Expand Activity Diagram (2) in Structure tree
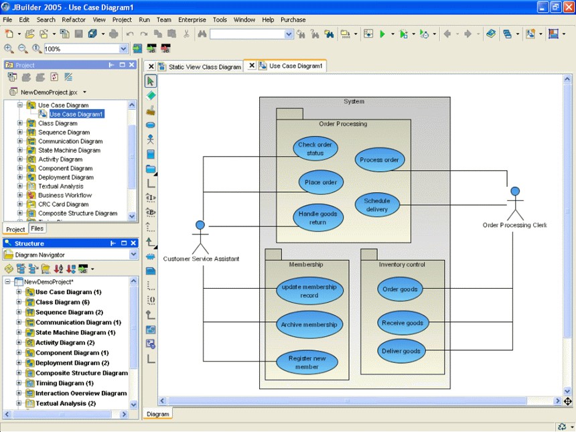This screenshot has width=576, height=432. coord(19,342)
